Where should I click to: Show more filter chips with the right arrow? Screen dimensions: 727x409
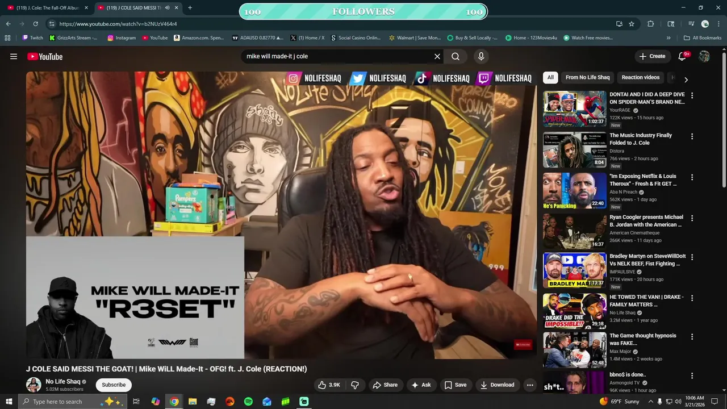click(x=686, y=80)
